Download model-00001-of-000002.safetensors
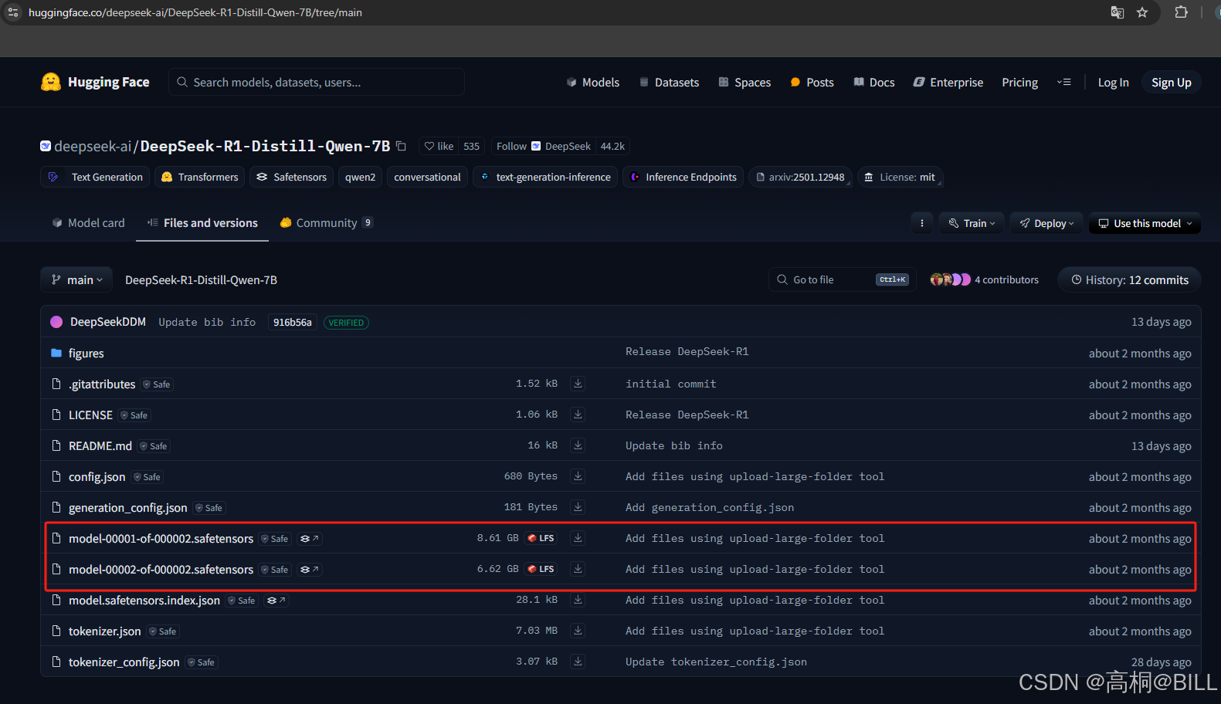Viewport: 1221px width, 704px height. 578,538
